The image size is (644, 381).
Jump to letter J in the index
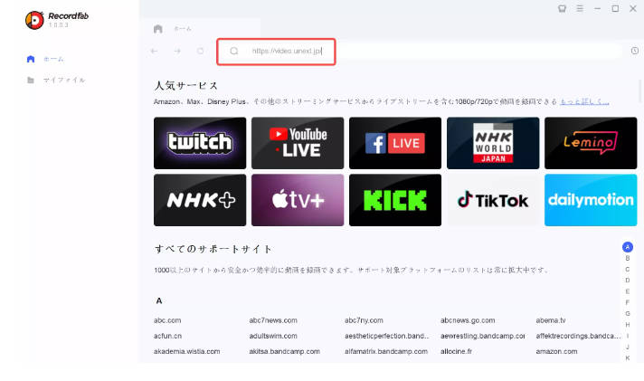[628, 347]
